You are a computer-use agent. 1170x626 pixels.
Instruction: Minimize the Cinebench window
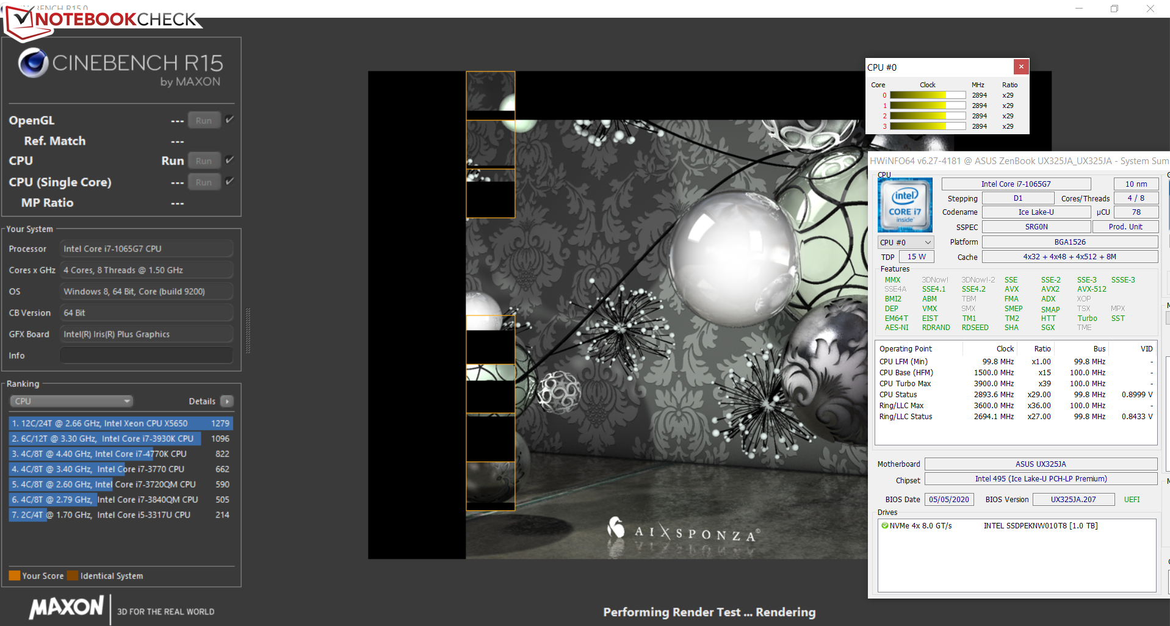click(1079, 9)
